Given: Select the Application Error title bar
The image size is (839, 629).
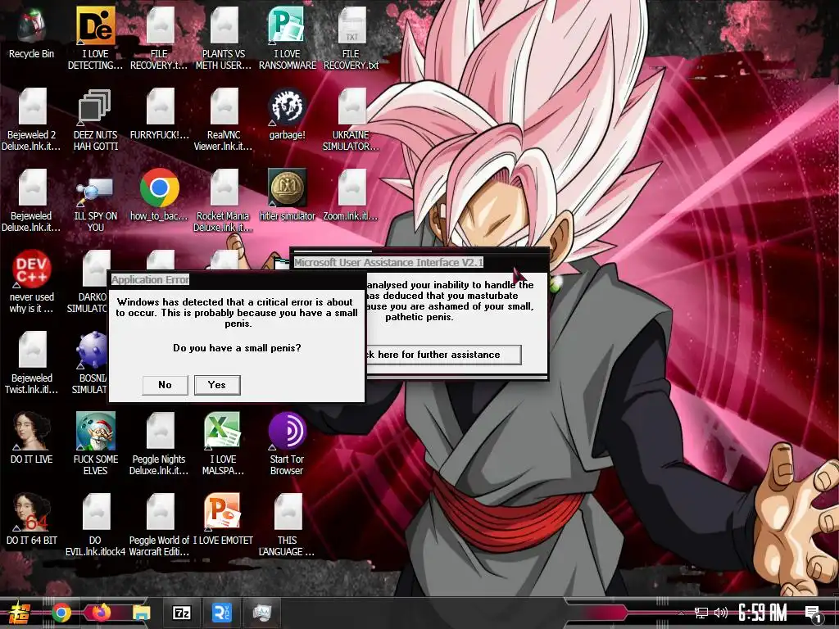Looking at the screenshot, I should 237,280.
